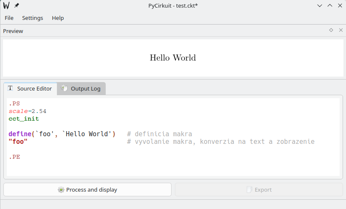Image resolution: width=346 pixels, height=209 pixels.
Task: Click the Output Log tab document icon
Action: (x=65, y=88)
